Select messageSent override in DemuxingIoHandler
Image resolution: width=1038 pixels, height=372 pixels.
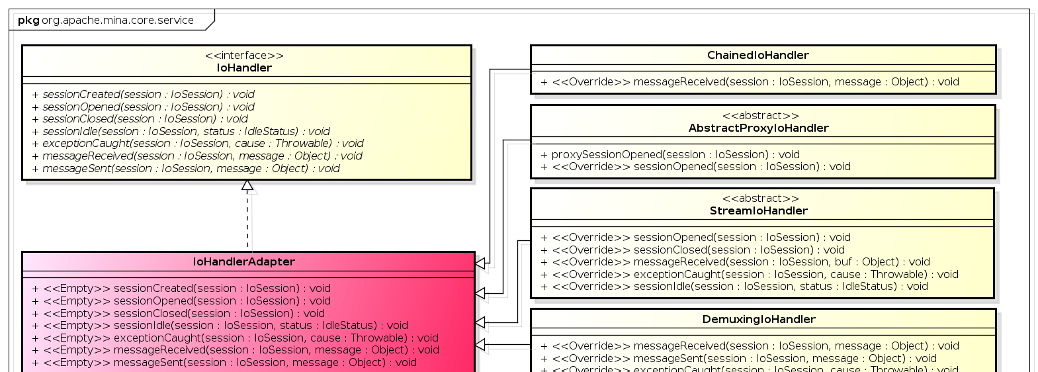coord(738,359)
